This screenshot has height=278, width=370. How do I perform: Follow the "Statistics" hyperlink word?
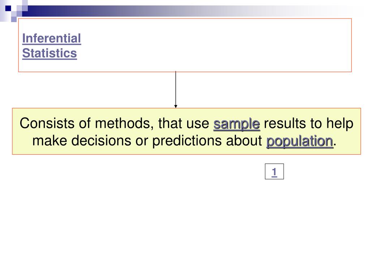click(50, 53)
